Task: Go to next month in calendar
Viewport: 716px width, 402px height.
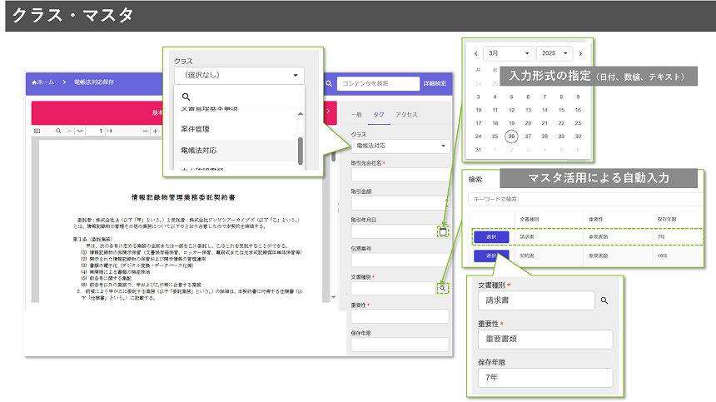Action: pos(580,54)
